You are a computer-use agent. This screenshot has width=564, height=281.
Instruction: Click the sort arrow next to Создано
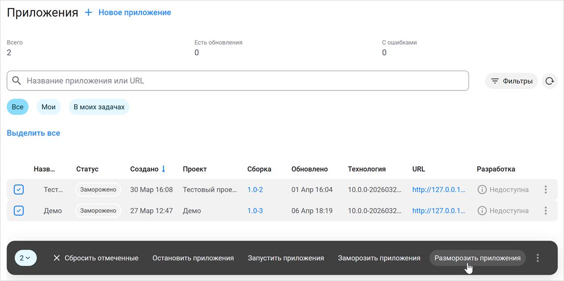pos(164,169)
